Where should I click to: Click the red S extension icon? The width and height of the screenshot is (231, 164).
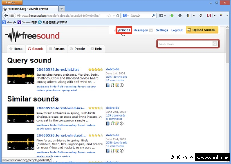coord(209,15)
